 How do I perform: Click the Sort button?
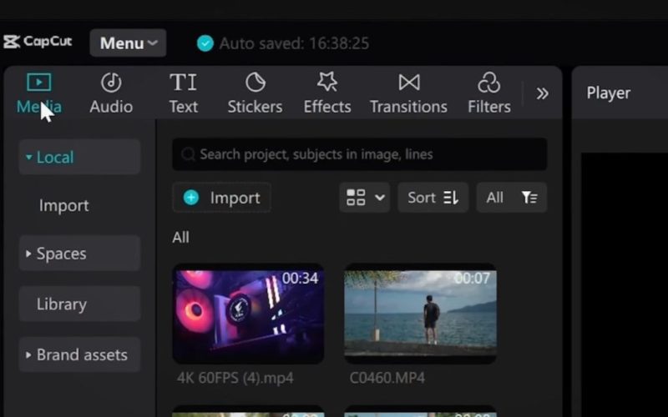coord(433,198)
